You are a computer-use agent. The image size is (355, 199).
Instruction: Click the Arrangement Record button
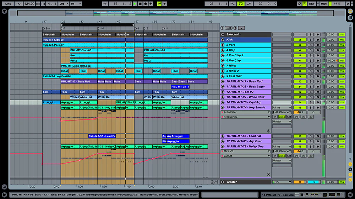tap(146, 4)
